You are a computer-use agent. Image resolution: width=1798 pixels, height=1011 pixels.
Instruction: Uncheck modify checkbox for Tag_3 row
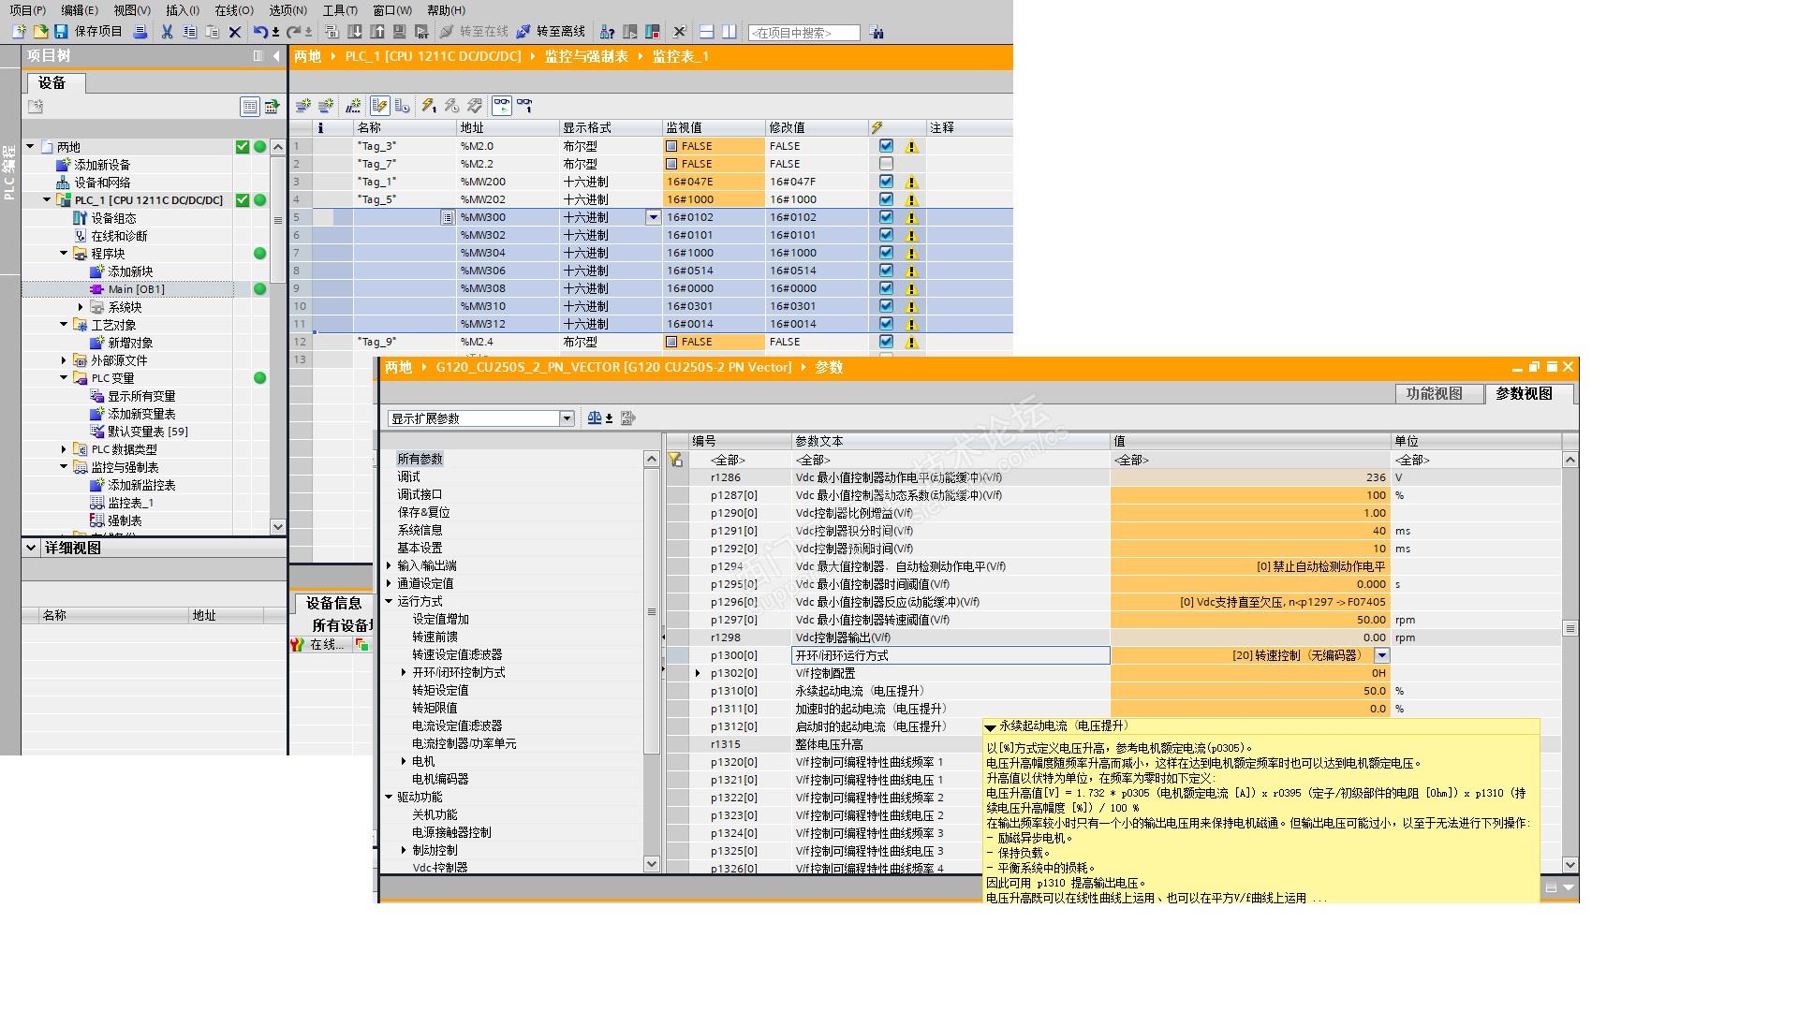886,146
